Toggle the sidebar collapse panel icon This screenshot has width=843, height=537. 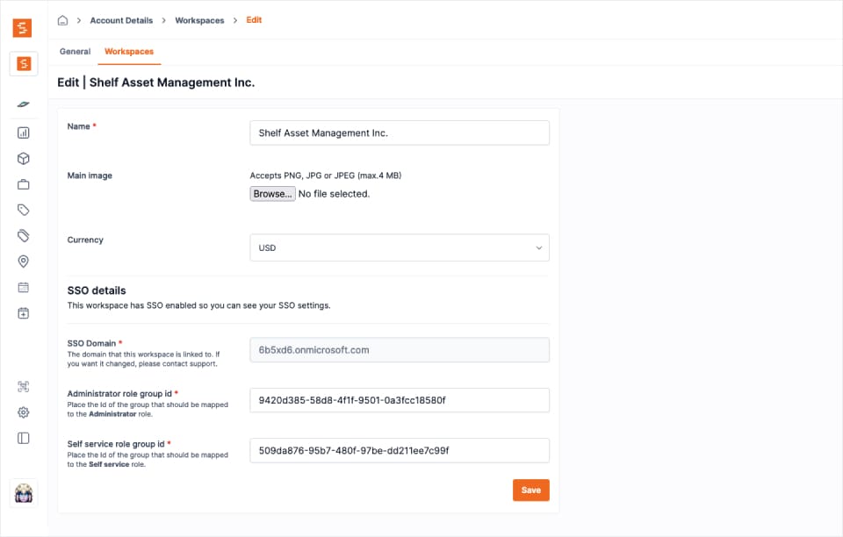click(x=23, y=438)
